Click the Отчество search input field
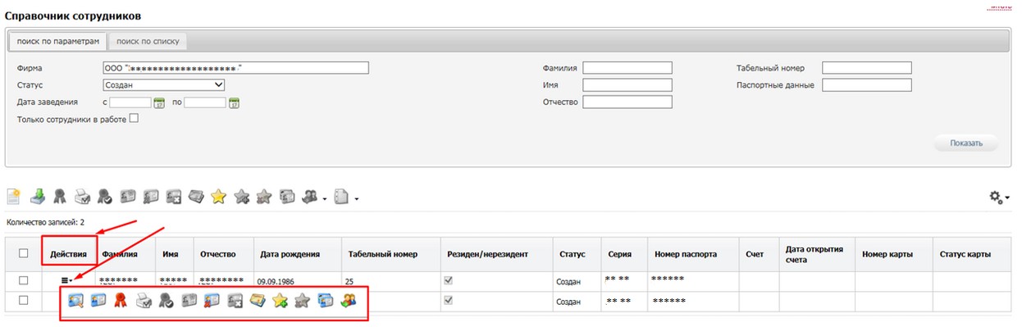1022x327 pixels. point(627,102)
